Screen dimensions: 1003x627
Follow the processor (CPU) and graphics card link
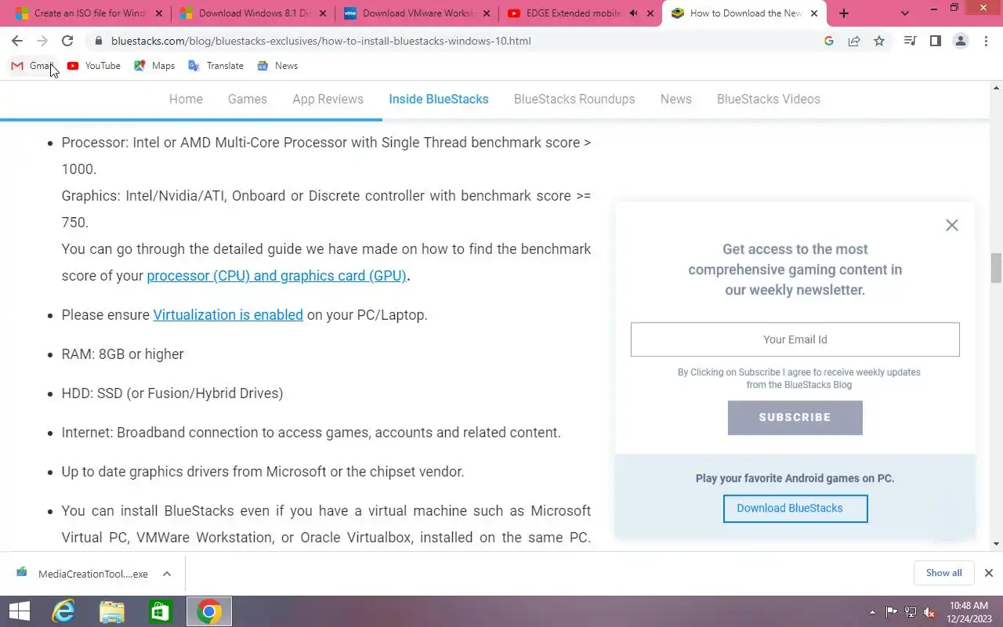pos(277,276)
